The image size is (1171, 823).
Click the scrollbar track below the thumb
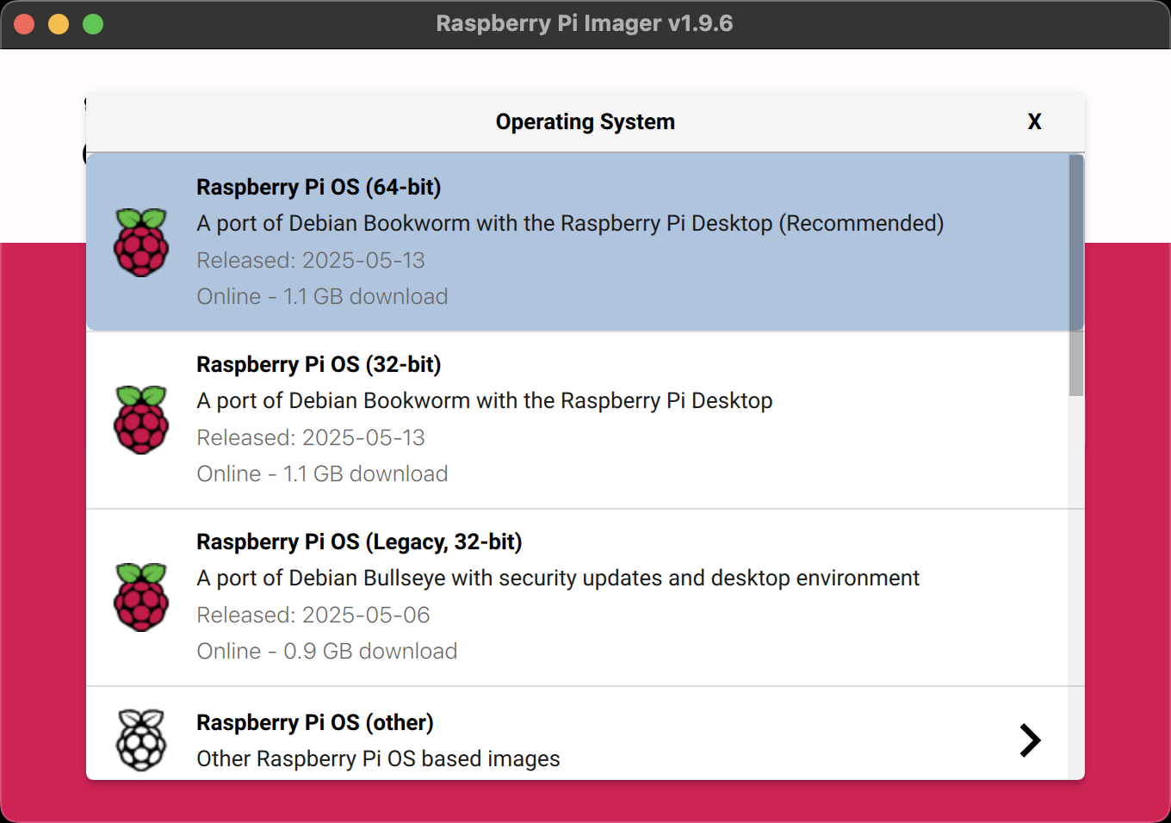1075,585
